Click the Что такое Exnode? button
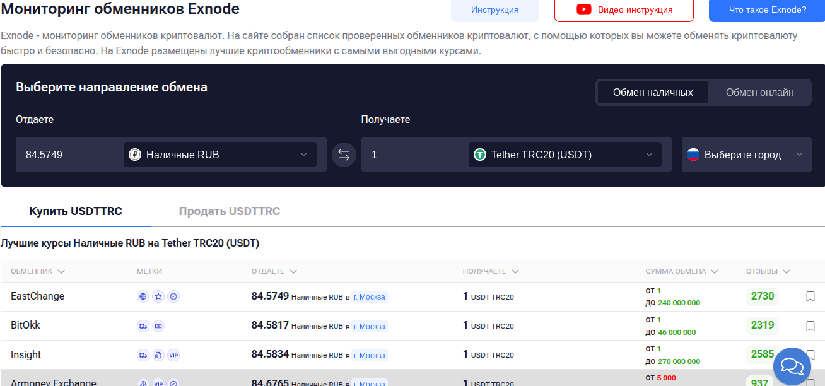 pyautogui.click(x=768, y=9)
